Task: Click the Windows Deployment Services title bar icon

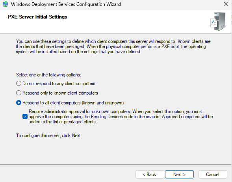Action: pyautogui.click(x=6, y=4)
